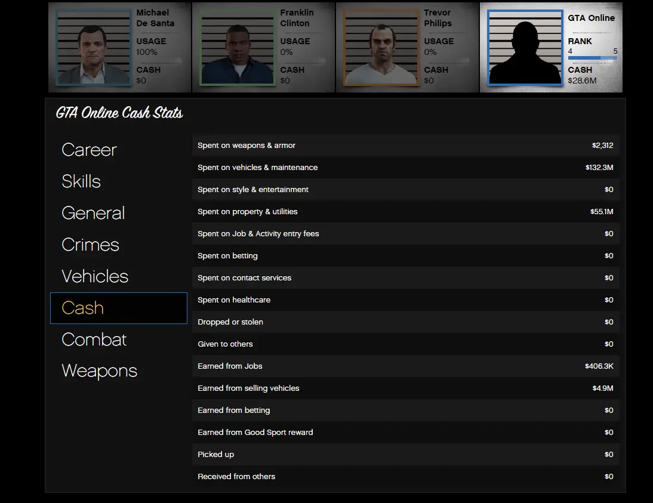653x503 pixels.
Task: Select Earned from selling vehicles row
Action: point(406,388)
